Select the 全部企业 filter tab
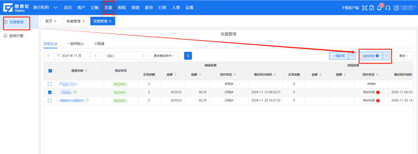The image size is (418, 154). (50, 44)
